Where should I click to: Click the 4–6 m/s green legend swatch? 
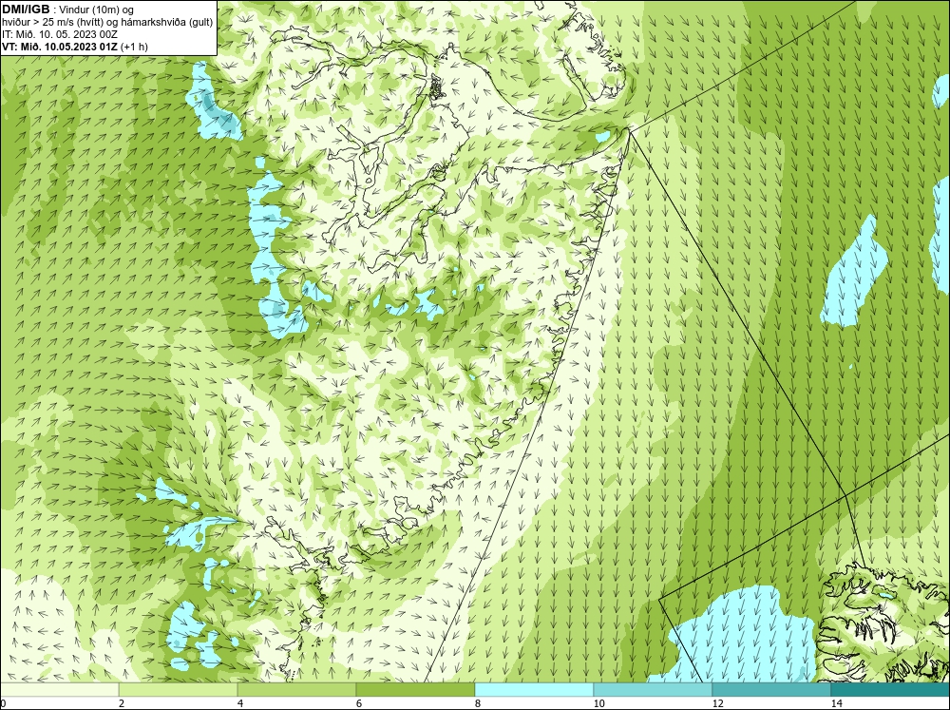point(296,689)
